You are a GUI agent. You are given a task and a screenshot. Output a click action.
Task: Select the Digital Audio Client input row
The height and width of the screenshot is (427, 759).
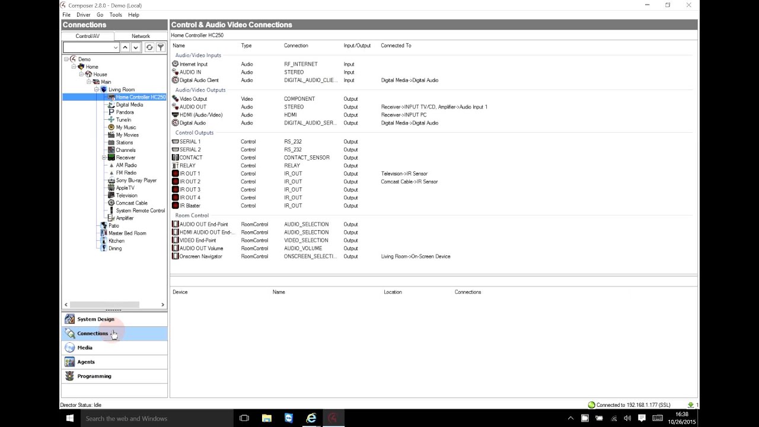point(433,80)
